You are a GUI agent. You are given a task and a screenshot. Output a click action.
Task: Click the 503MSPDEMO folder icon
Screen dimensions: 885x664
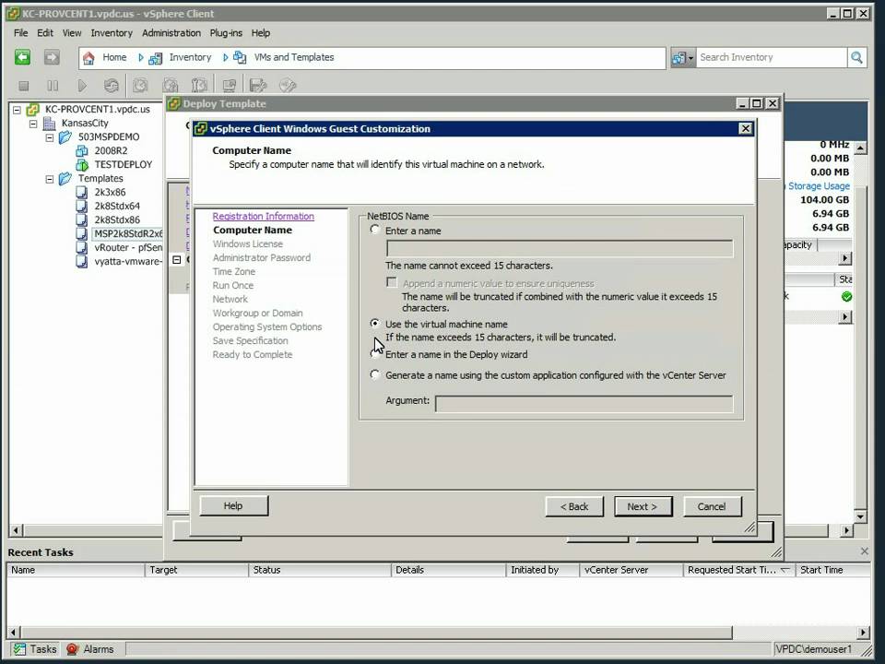(x=65, y=136)
